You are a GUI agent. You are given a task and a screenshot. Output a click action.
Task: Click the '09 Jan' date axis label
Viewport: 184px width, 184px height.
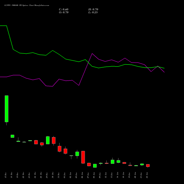point(100,175)
